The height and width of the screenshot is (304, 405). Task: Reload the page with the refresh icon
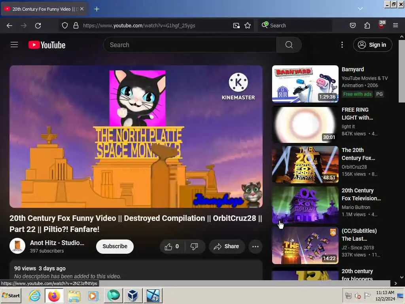pos(38,25)
